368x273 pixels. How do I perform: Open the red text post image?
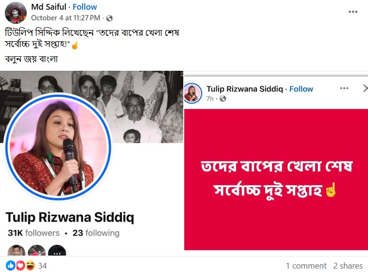[276, 179]
